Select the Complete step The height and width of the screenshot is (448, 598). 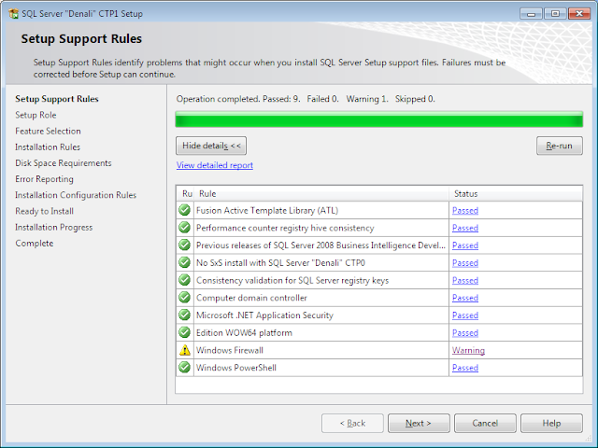pos(35,244)
